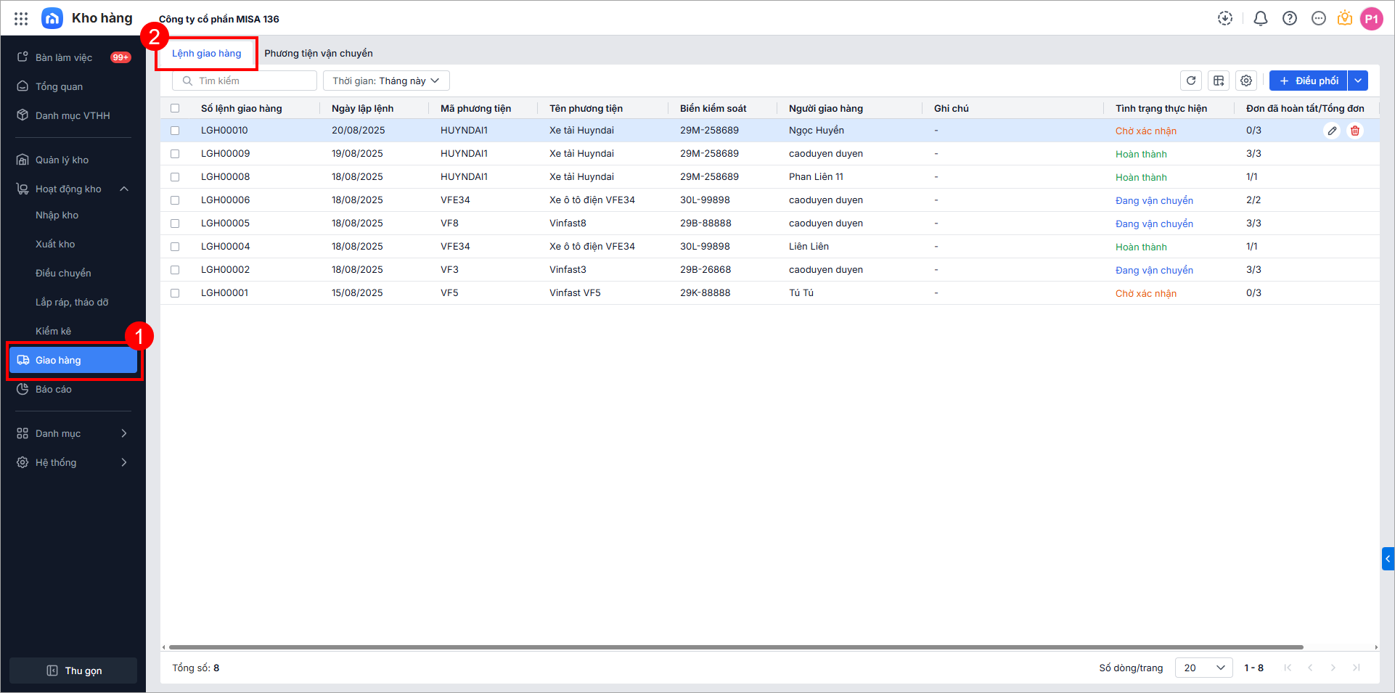Select all rows with header checkbox
This screenshot has height=693, width=1395.
click(x=175, y=108)
